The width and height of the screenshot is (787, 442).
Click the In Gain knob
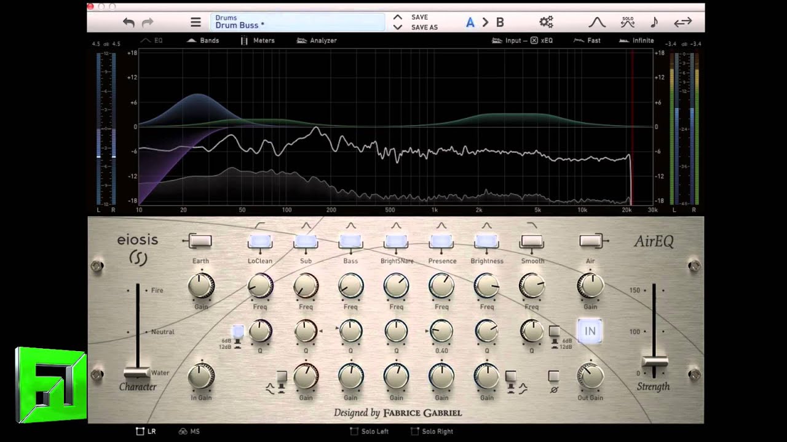click(200, 377)
